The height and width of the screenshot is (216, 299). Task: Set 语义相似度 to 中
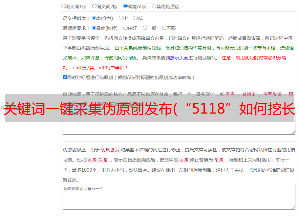click(x=121, y=18)
